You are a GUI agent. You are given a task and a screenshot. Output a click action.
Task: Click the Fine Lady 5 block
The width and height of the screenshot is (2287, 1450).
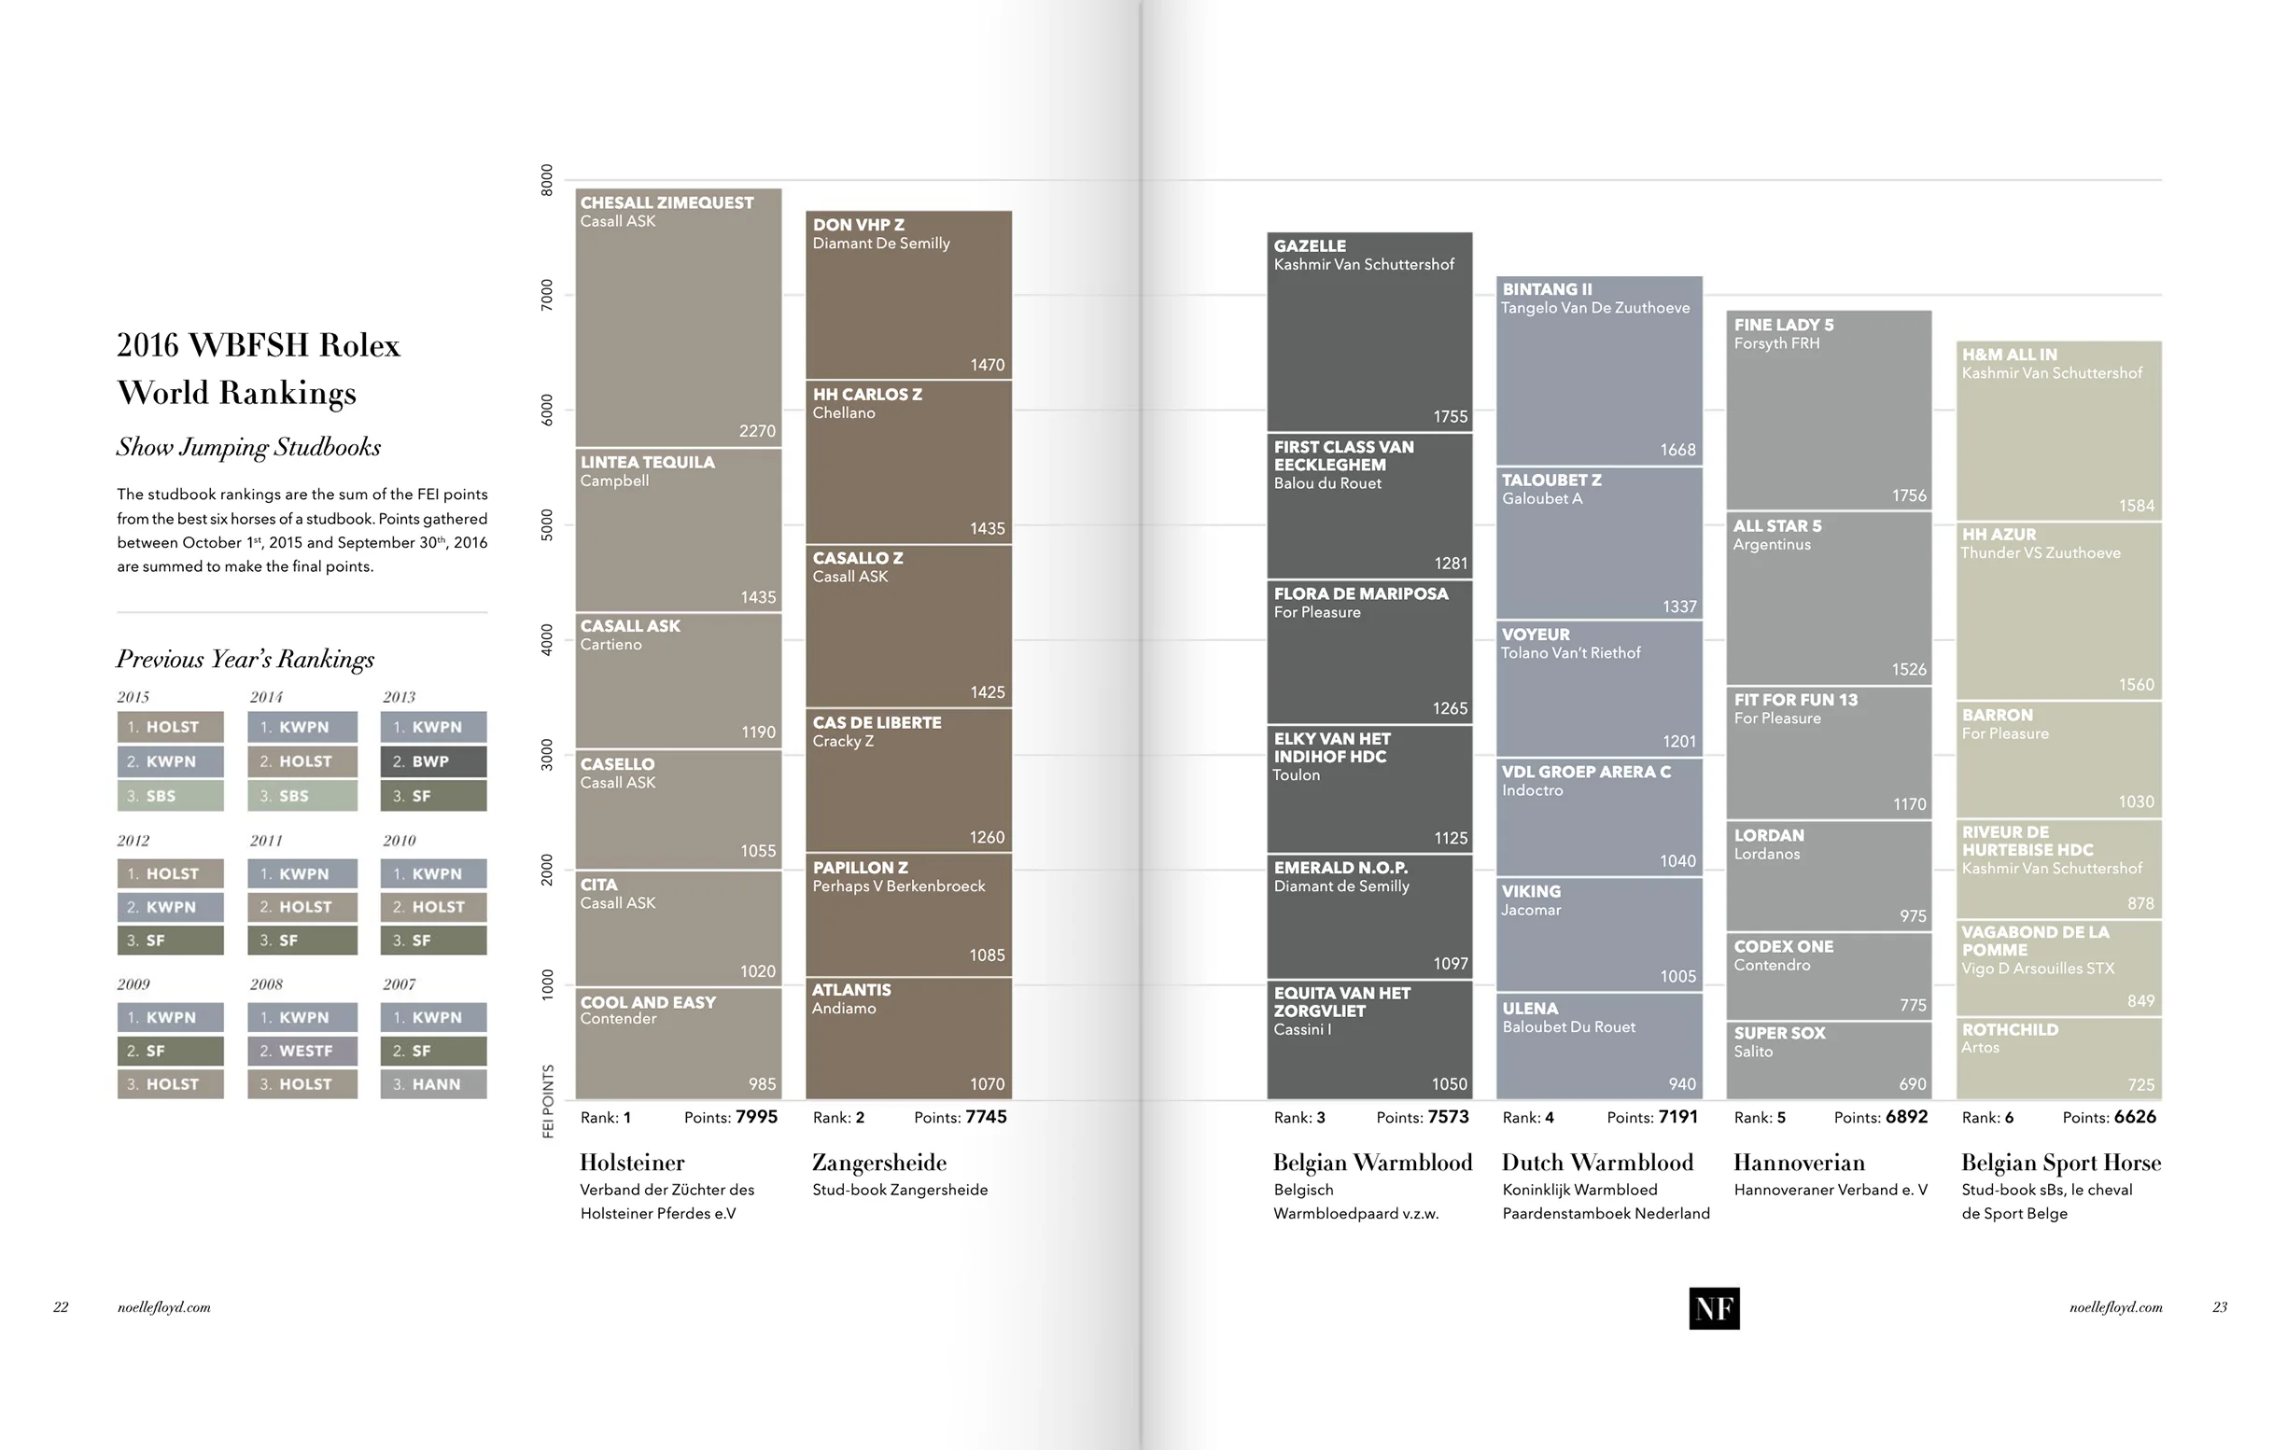click(1830, 411)
